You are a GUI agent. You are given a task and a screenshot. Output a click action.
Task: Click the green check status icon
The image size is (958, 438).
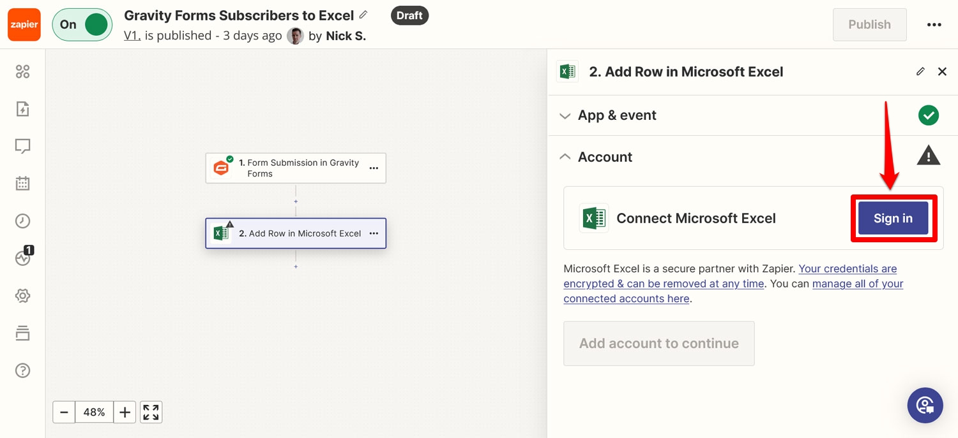(929, 115)
